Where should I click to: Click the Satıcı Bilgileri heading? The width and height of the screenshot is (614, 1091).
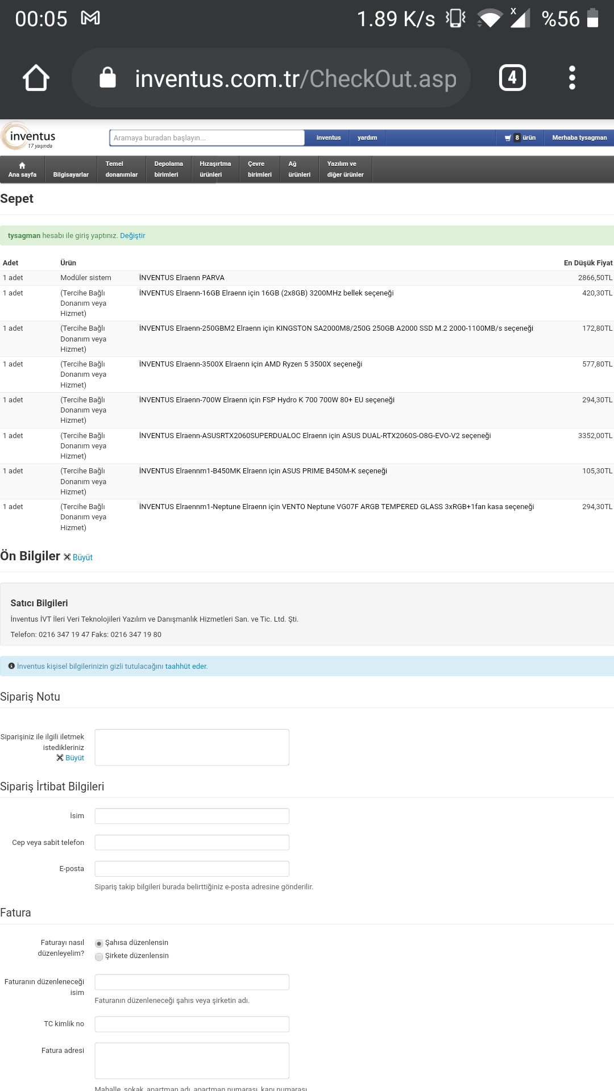point(39,603)
